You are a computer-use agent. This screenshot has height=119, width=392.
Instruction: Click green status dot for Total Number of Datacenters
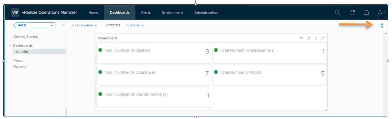point(216,50)
